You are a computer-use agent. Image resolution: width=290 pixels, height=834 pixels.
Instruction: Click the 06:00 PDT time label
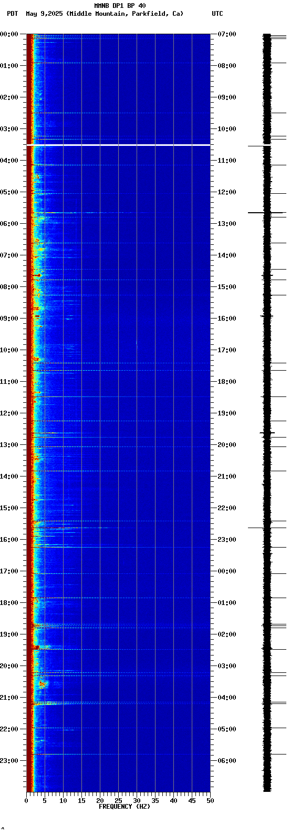pyautogui.click(x=9, y=224)
